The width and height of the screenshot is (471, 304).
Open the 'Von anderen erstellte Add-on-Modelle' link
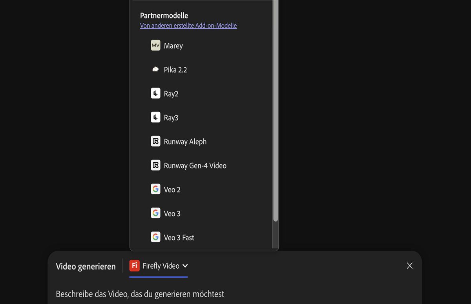pyautogui.click(x=188, y=26)
